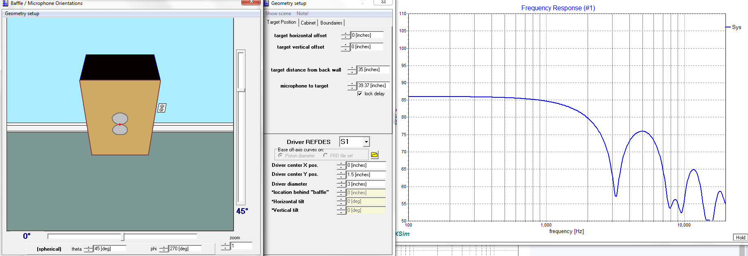Click the 3 inches Driver diameter field
Screen dimensions: 748x256
tap(366, 184)
